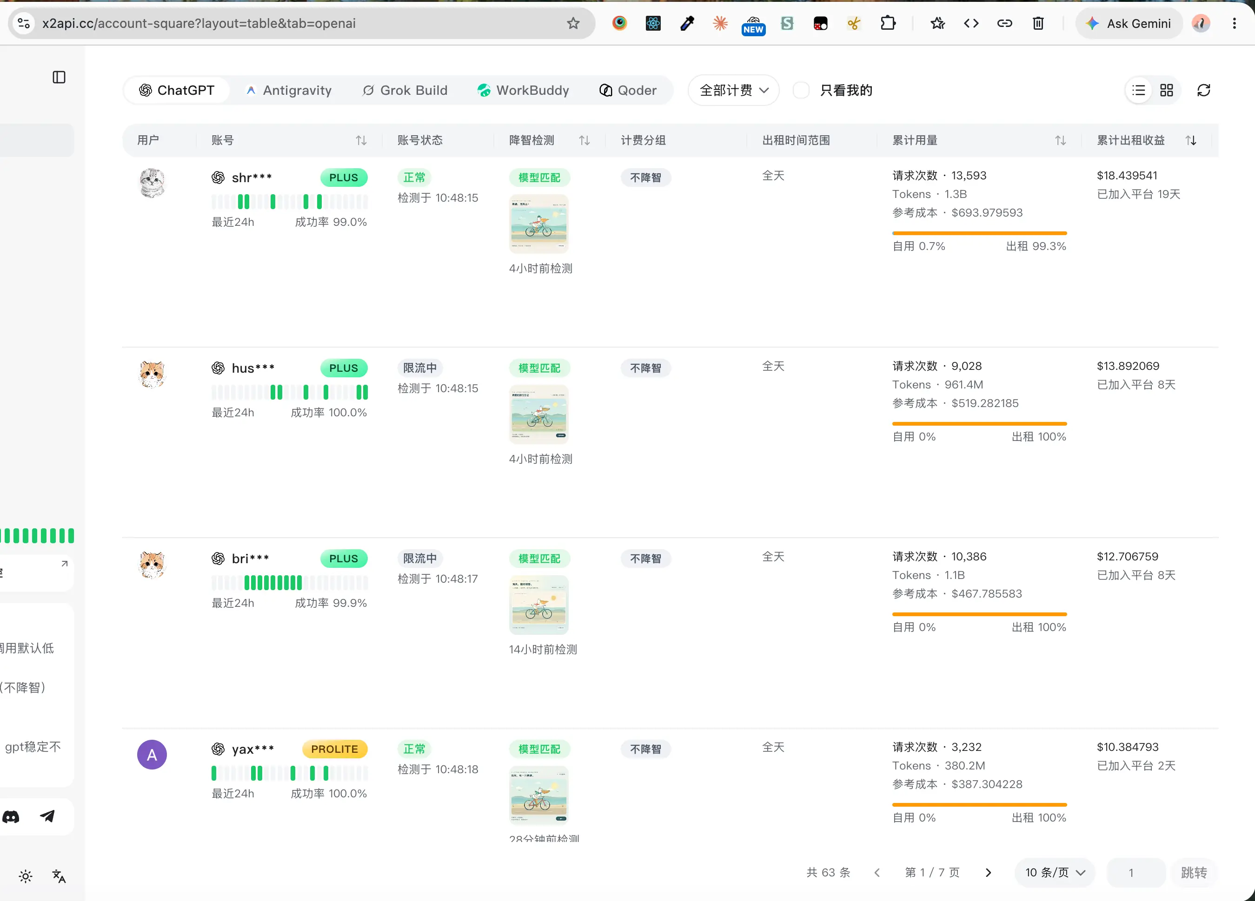The image size is (1255, 901).
Task: Select the ChatGPT tab
Action: coord(177,90)
